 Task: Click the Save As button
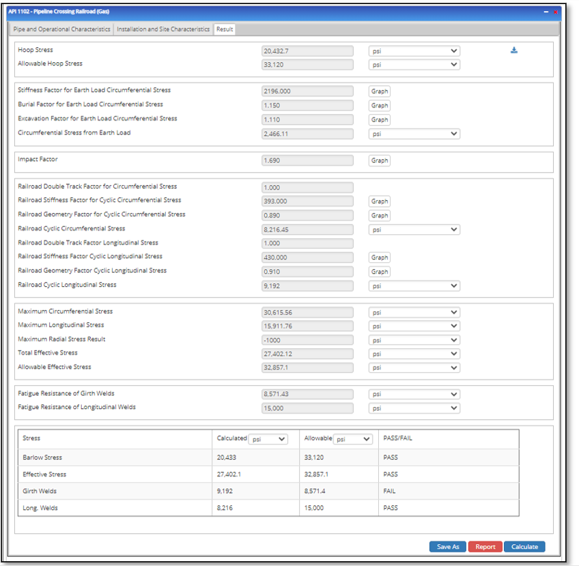[448, 547]
